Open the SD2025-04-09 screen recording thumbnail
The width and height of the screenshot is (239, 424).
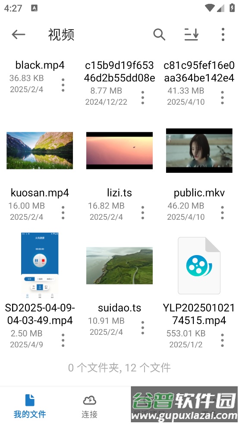coord(40,265)
